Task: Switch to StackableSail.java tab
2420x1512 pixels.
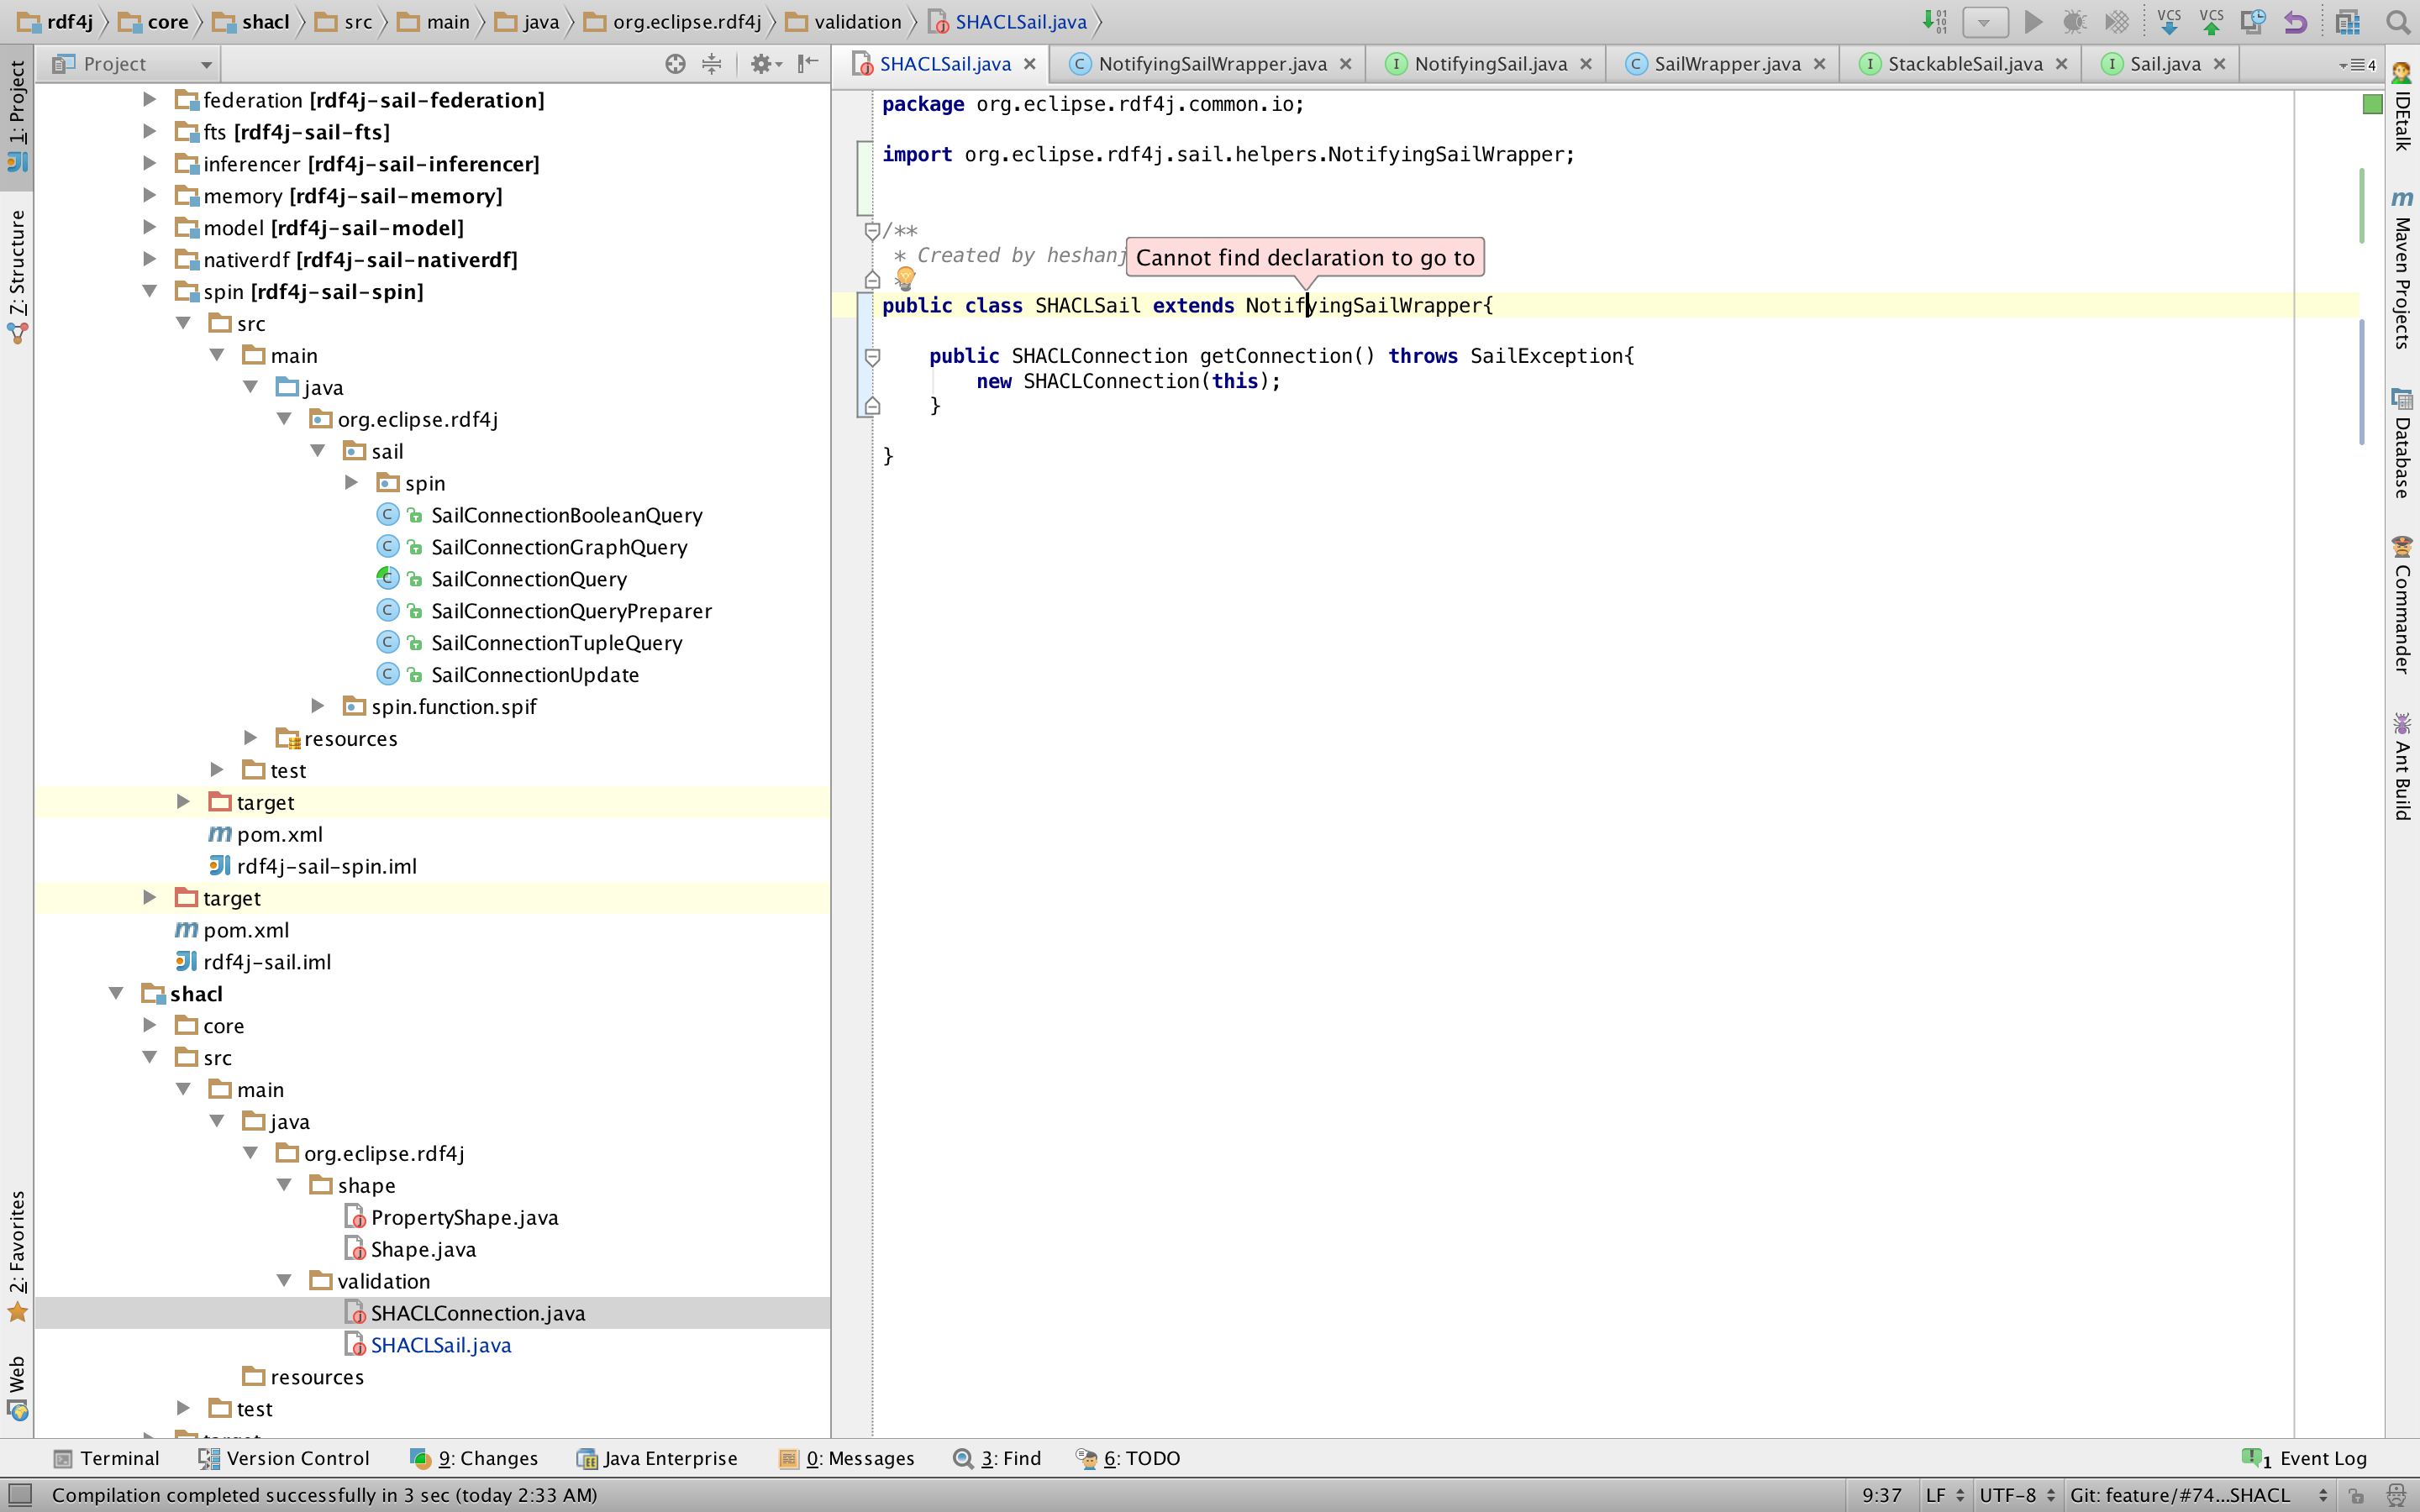Action: (x=1964, y=64)
